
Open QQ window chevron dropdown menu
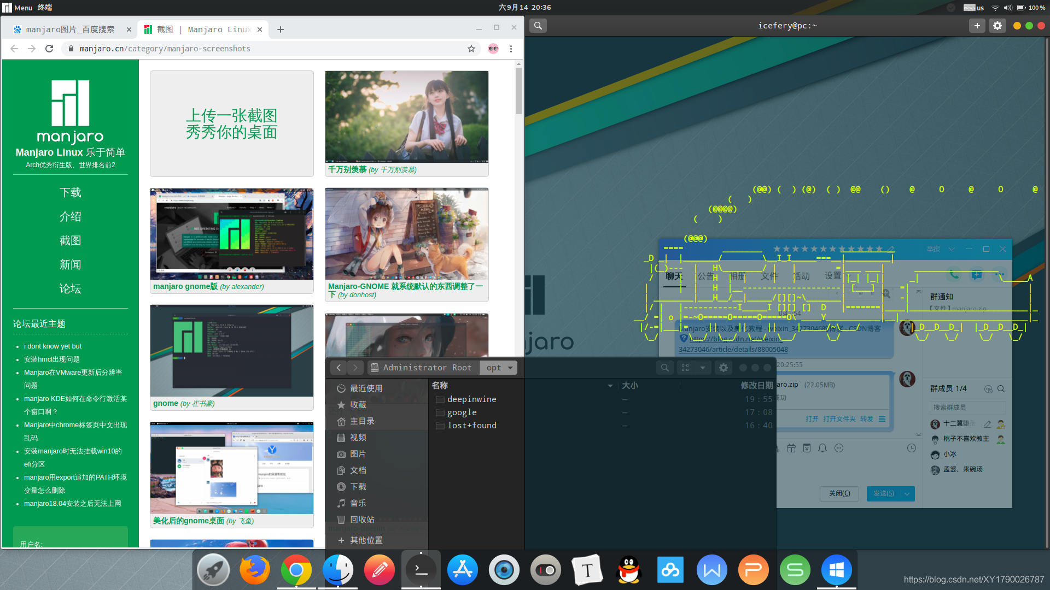click(952, 249)
